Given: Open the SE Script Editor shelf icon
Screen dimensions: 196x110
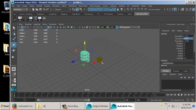Looking at the screenshot, I should coord(40,18).
